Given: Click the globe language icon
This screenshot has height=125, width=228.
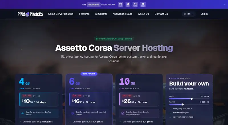Looking at the screenshot, I should (x=185, y=14).
